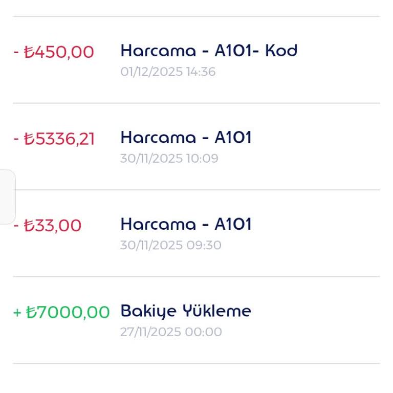The image size is (393, 393).
Task: Click the -₺450,00 spending amount
Action: (x=54, y=52)
